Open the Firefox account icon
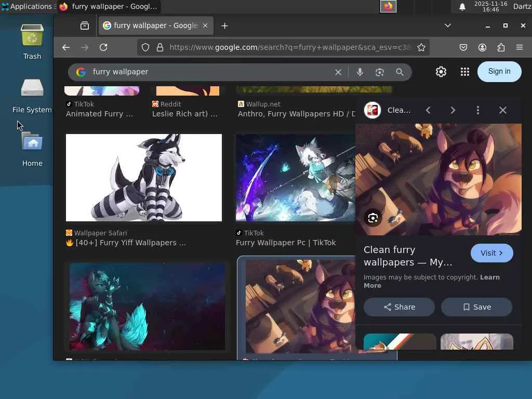The image size is (532, 399). [x=482, y=47]
